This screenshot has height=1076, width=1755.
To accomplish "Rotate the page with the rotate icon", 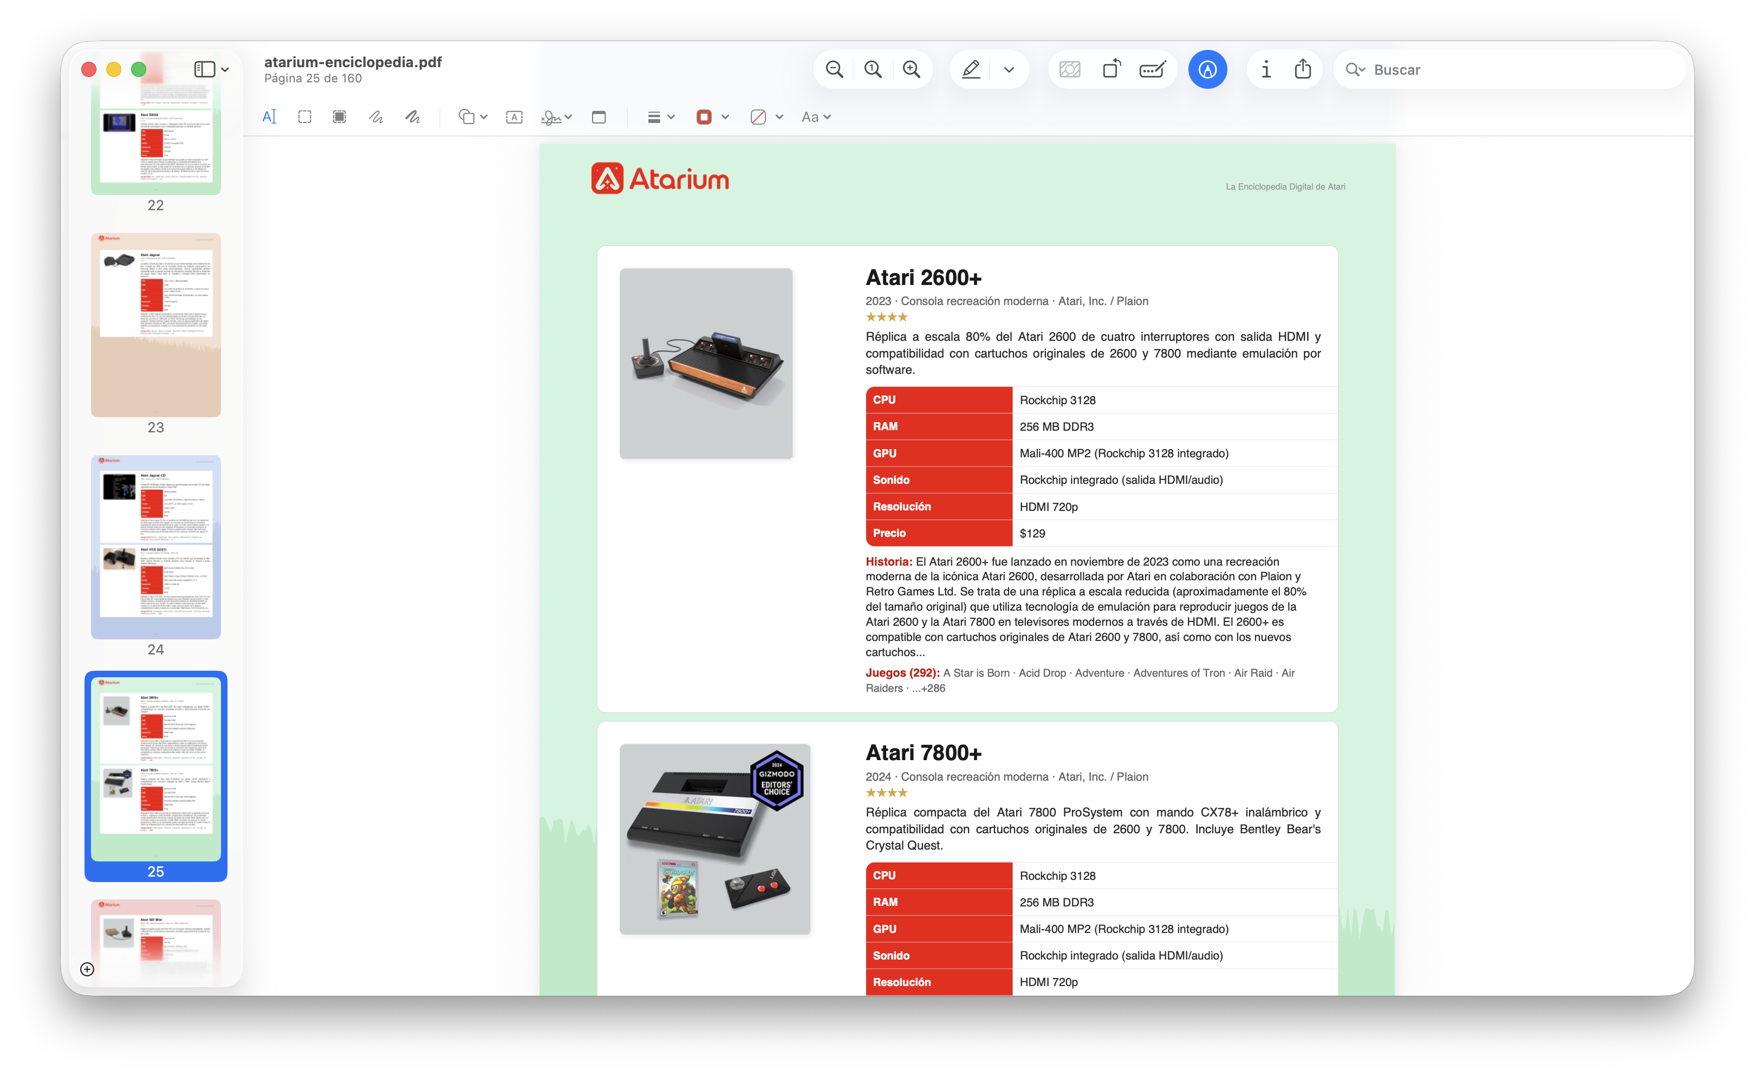I will [1112, 69].
